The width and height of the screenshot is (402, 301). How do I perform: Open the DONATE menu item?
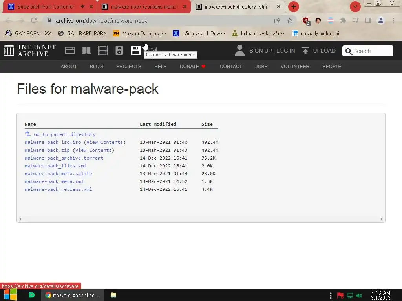pyautogui.click(x=192, y=67)
